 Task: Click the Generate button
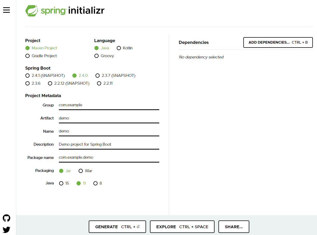click(117, 227)
